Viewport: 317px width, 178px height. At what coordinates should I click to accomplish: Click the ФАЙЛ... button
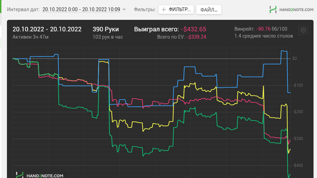pyautogui.click(x=209, y=10)
